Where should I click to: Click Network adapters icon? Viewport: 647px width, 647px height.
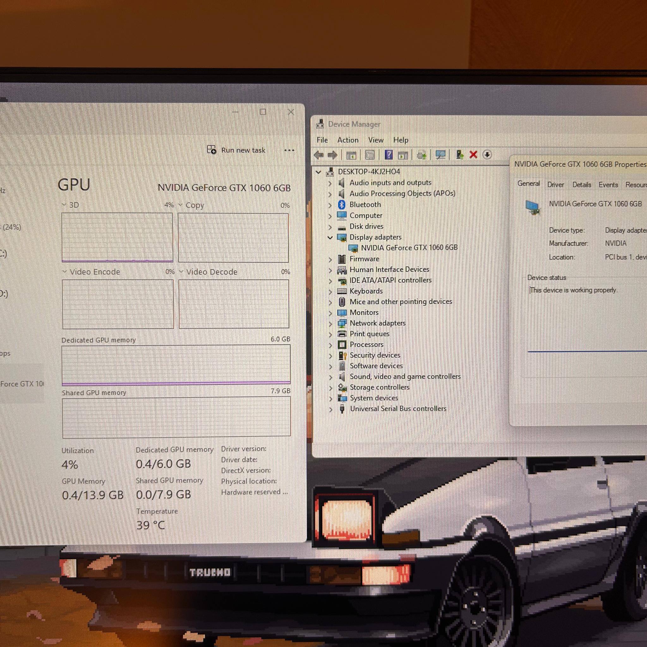pyautogui.click(x=342, y=323)
